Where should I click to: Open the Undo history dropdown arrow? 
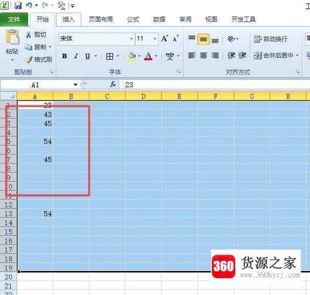[36, 5]
